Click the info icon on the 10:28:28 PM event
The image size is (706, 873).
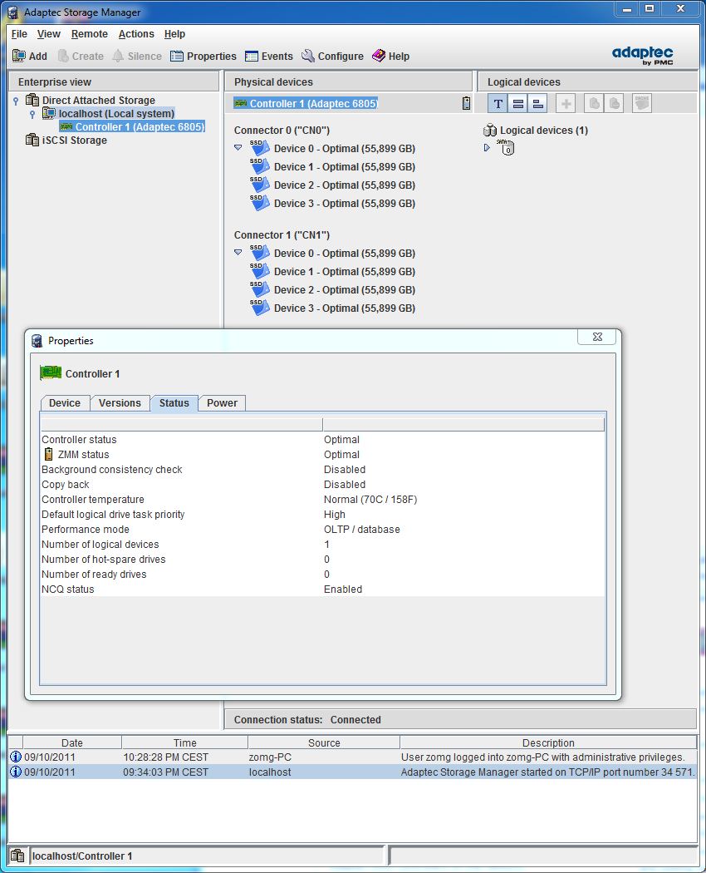click(x=16, y=757)
